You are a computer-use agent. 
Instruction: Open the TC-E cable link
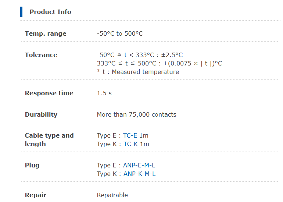coord(130,135)
